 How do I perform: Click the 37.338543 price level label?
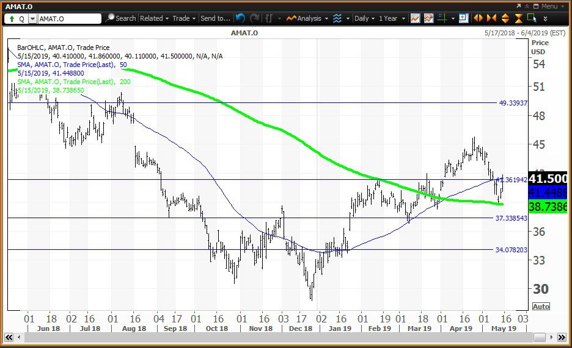pyautogui.click(x=511, y=218)
